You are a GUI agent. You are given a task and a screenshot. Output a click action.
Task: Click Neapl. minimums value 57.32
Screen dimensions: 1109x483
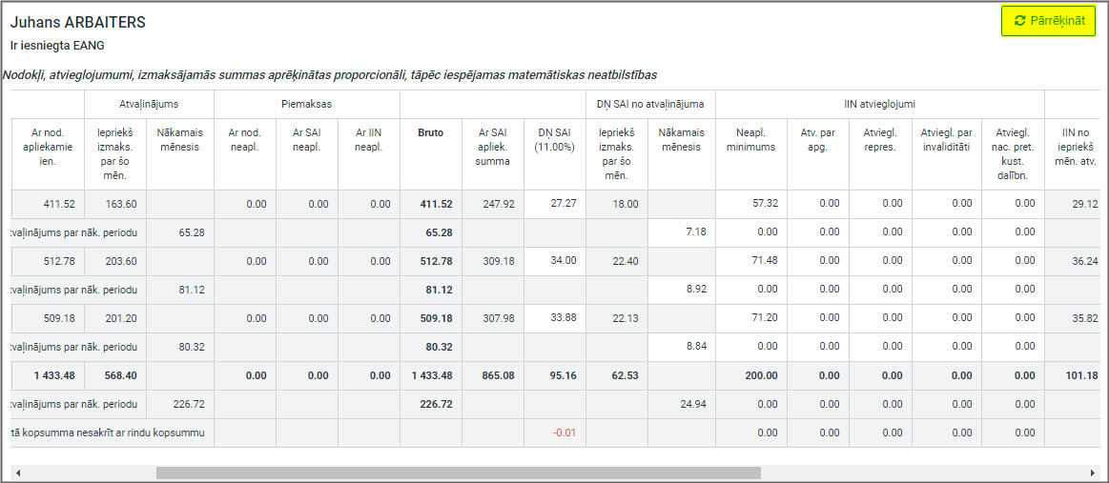(x=751, y=203)
